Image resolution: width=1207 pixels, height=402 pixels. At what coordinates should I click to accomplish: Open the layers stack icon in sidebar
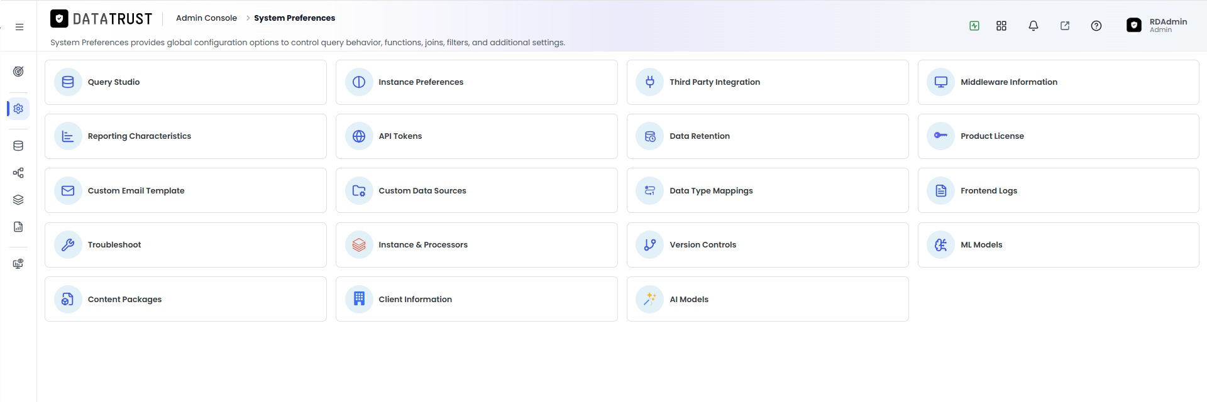18,200
